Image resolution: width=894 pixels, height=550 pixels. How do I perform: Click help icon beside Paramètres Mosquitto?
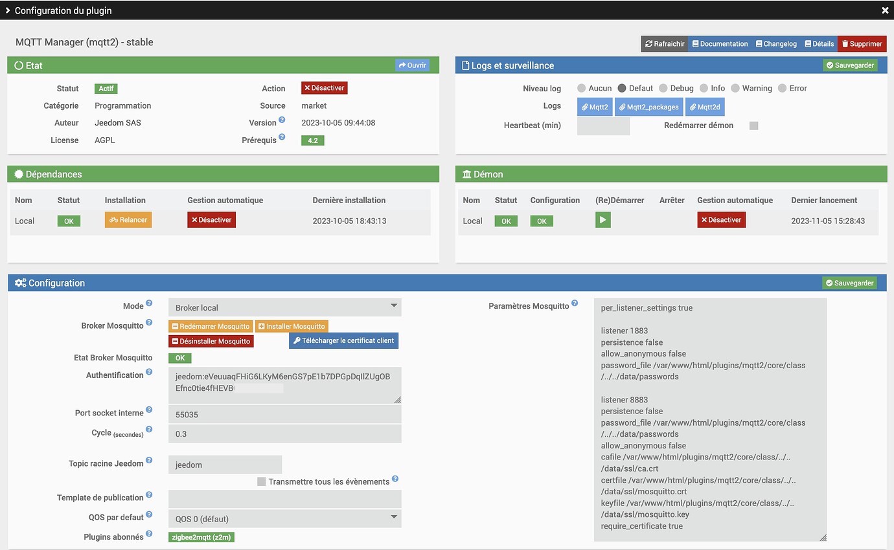[575, 303]
